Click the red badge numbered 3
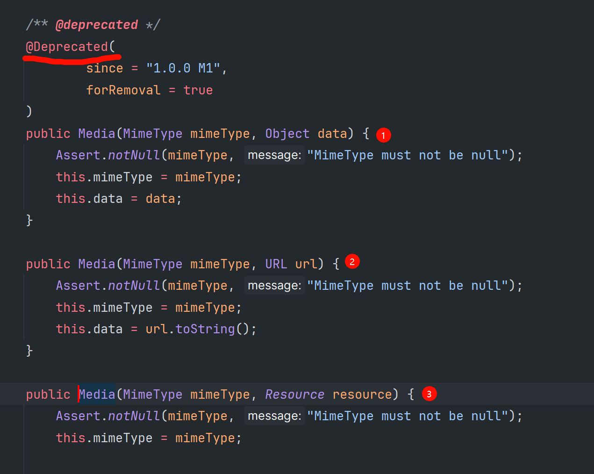594x474 pixels. click(x=429, y=394)
